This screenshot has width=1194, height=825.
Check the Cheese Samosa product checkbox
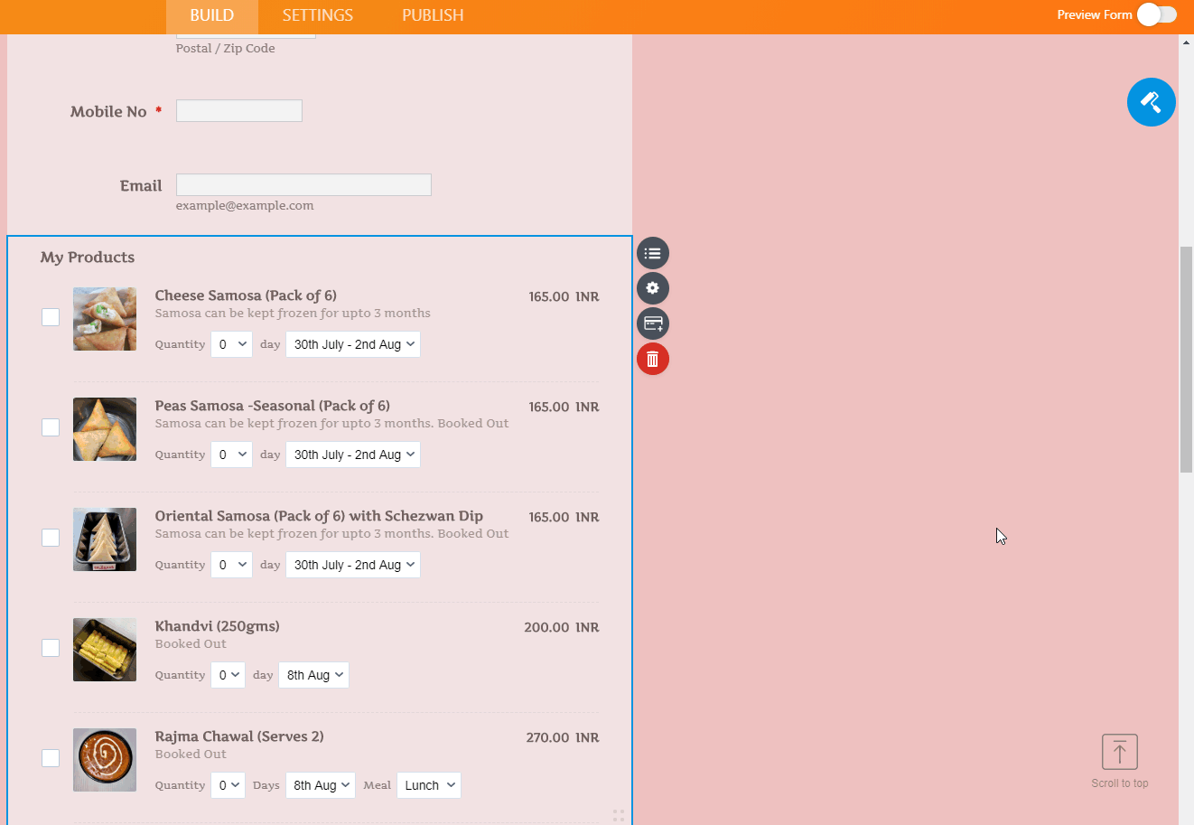[51, 317]
